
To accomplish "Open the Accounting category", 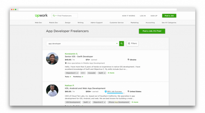I will tap(150, 23).
